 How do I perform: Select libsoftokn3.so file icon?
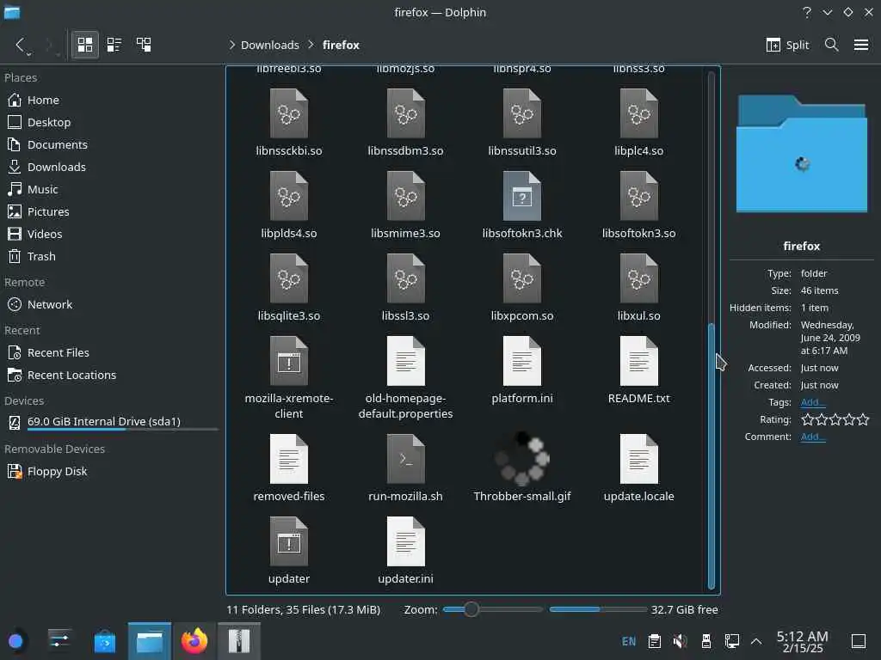point(639,196)
